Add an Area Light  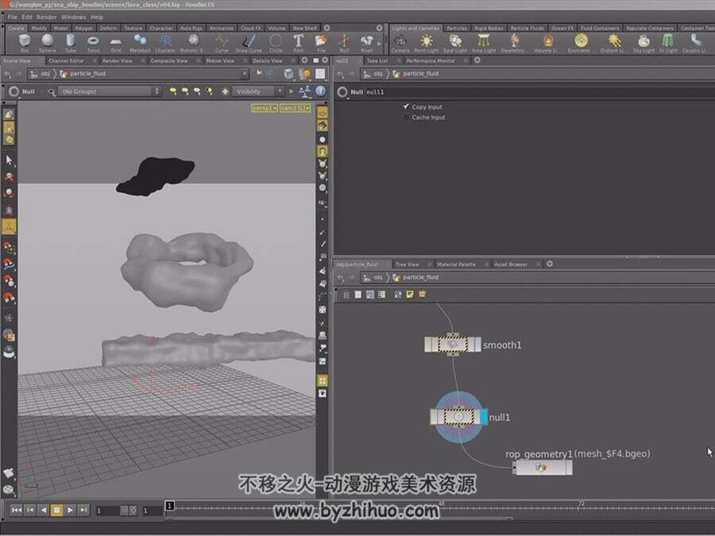point(483,44)
